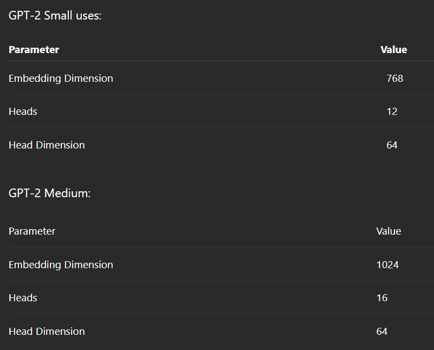Select the 64 value in Small table
The image size is (434, 350).
[x=392, y=145]
